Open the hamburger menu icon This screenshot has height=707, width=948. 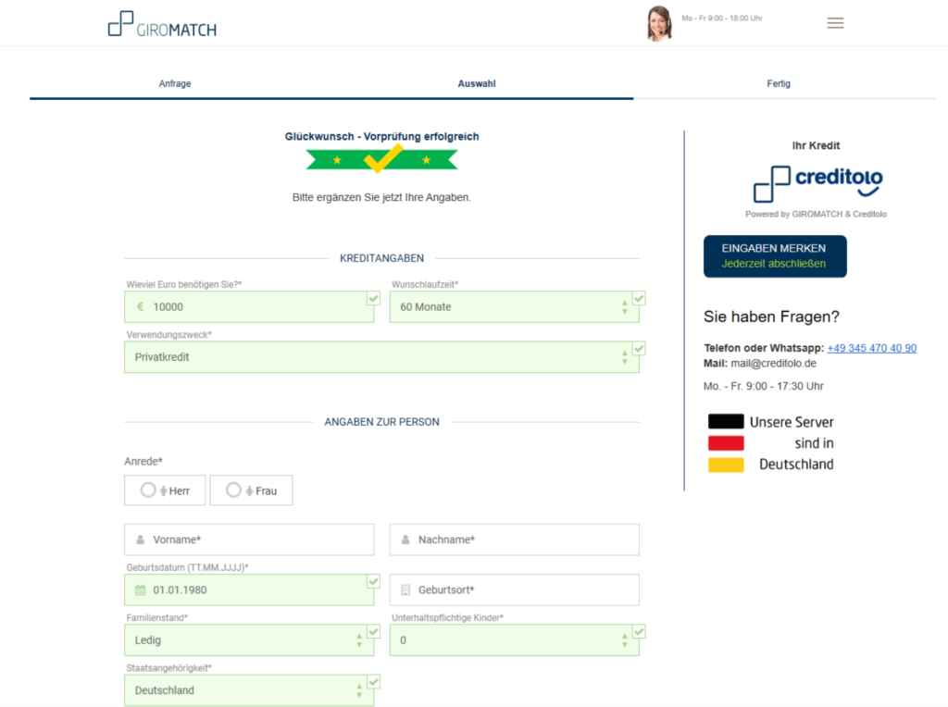pyautogui.click(x=835, y=23)
